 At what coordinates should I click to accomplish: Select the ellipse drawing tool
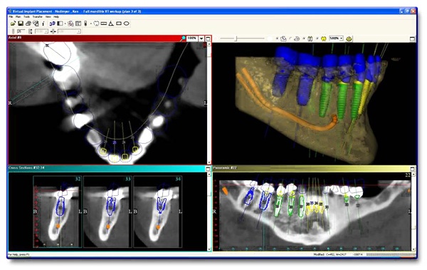pos(127,24)
